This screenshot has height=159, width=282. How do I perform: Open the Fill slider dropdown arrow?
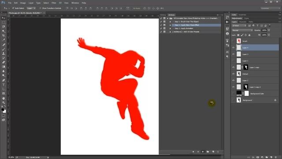point(269,35)
